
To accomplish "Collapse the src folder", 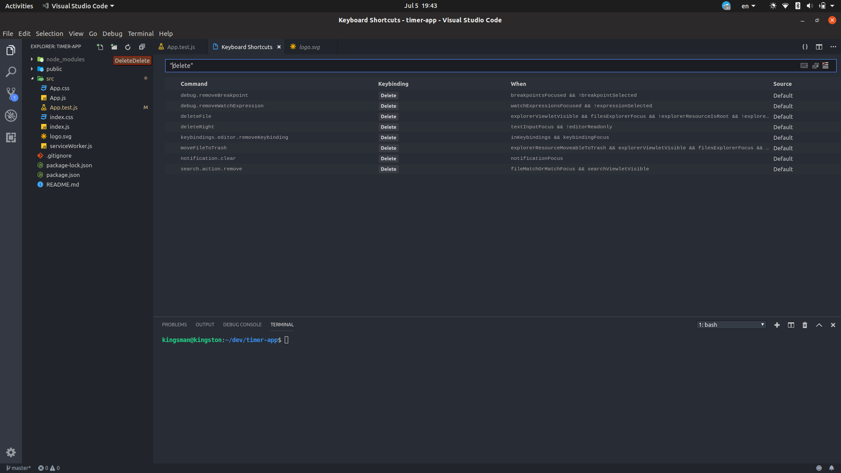I will pyautogui.click(x=50, y=78).
